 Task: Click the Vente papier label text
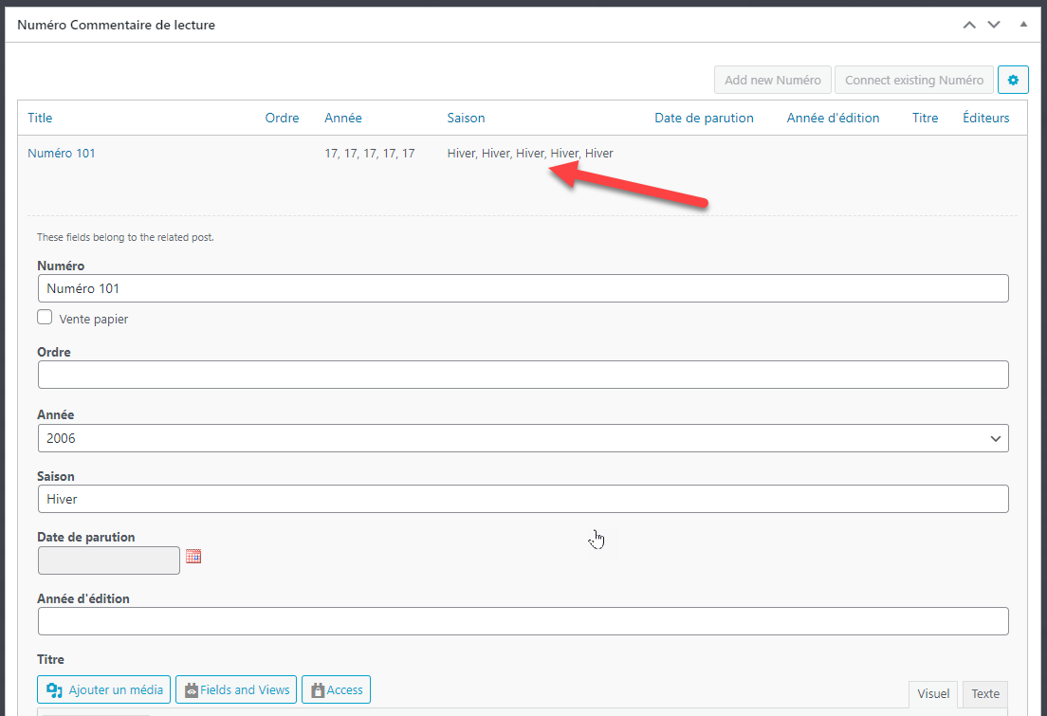tap(94, 320)
